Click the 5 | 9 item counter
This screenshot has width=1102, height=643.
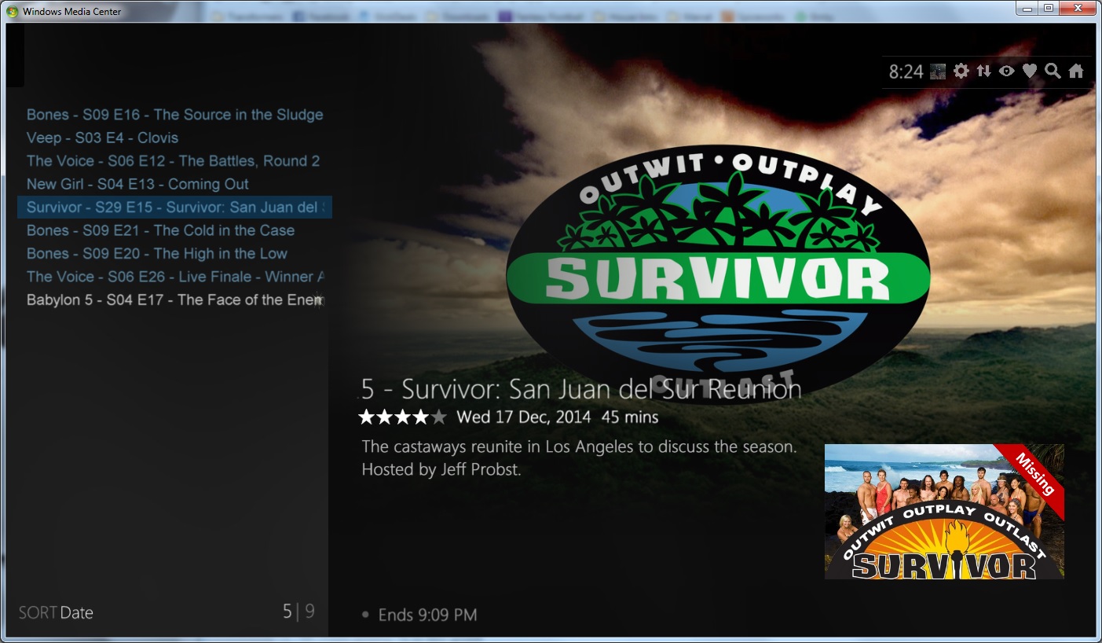(x=298, y=612)
